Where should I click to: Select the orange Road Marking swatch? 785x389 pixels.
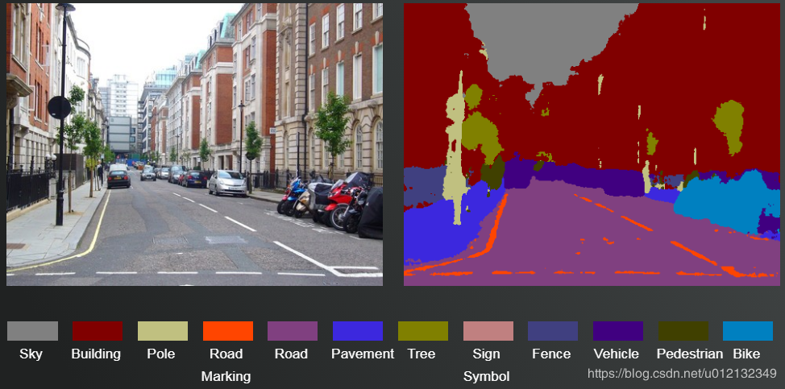click(228, 331)
